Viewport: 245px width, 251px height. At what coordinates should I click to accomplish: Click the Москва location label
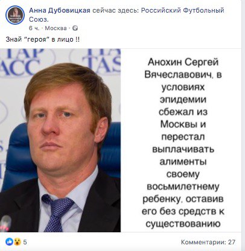(x=56, y=28)
